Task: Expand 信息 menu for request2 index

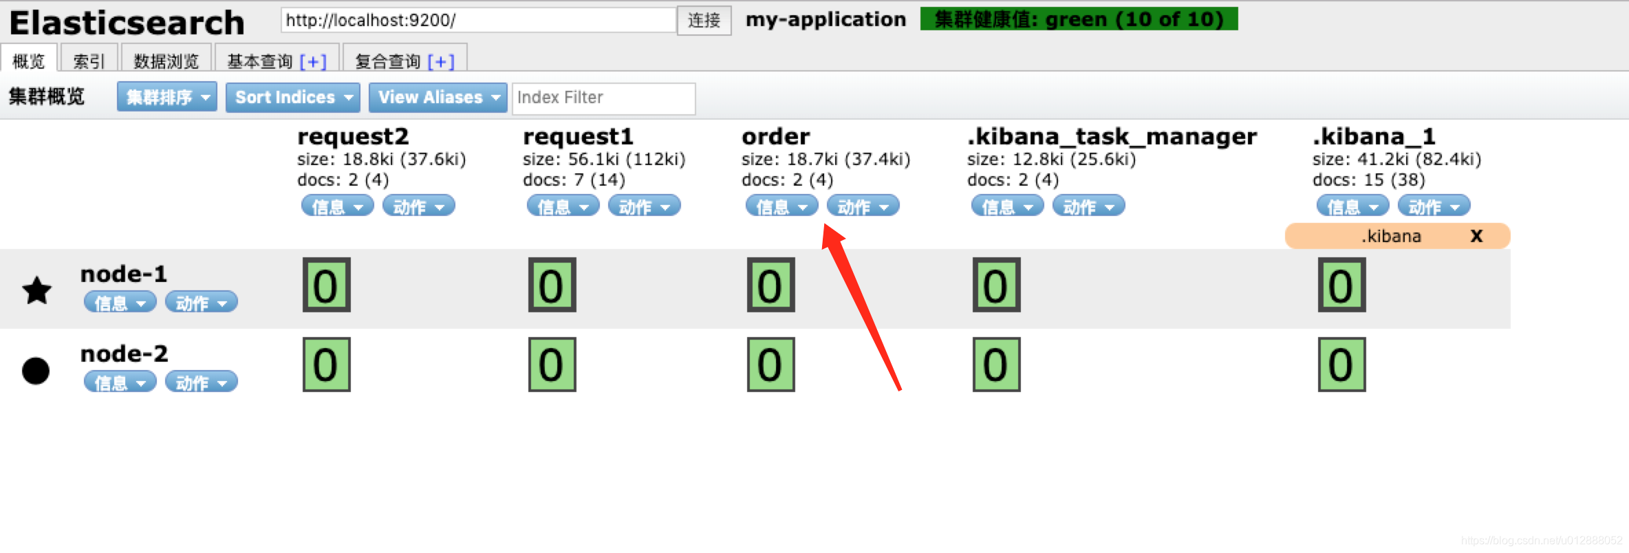Action: coord(338,206)
